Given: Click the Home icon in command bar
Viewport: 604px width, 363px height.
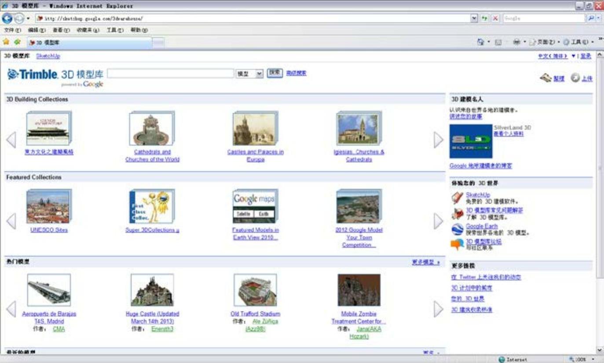Looking at the screenshot, I should coord(481,42).
